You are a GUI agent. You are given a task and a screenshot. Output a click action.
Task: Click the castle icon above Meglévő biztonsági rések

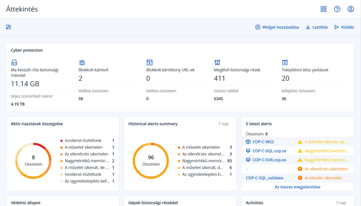coord(217,62)
